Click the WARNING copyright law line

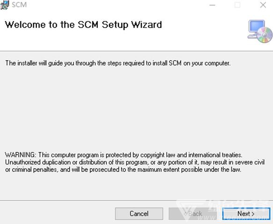(x=124, y=155)
